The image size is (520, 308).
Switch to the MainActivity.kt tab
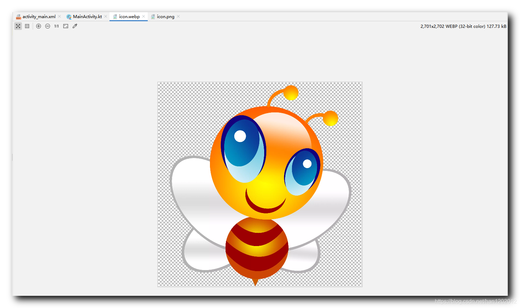(x=87, y=16)
